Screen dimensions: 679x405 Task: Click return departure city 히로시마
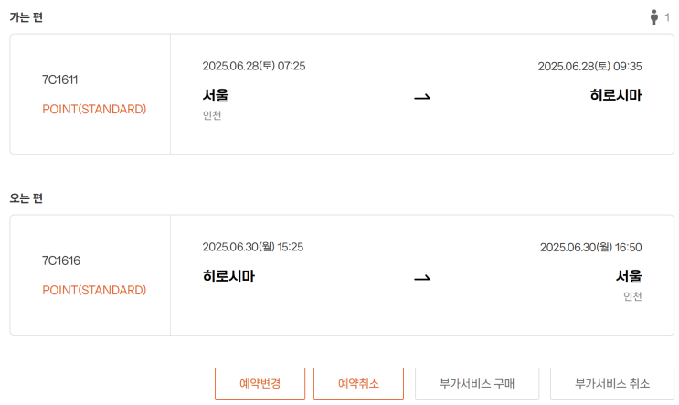228,276
